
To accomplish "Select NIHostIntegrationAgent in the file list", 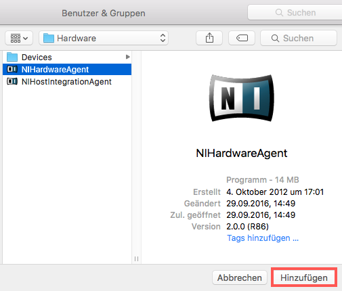I will (x=67, y=81).
